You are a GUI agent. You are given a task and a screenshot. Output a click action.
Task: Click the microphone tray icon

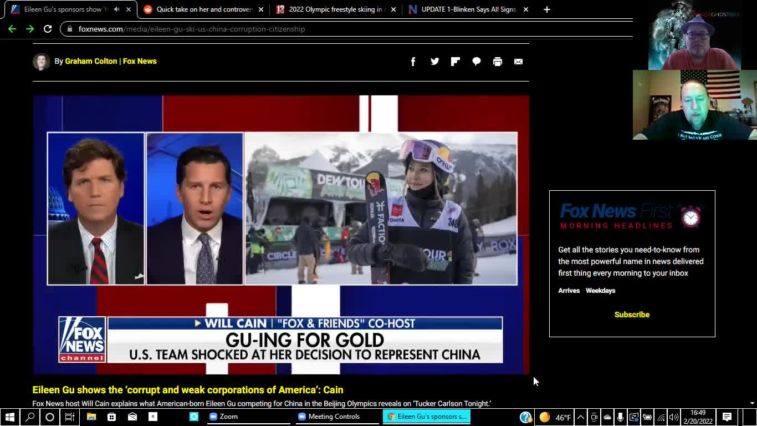tap(621, 417)
